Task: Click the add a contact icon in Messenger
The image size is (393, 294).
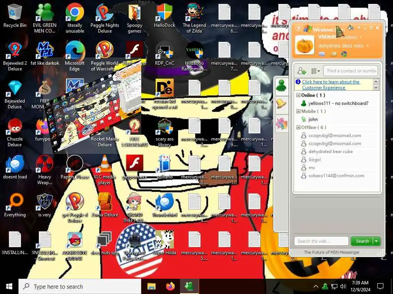Action: [x=302, y=71]
